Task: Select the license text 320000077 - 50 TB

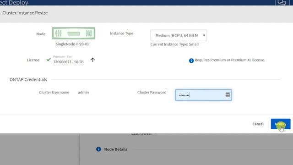Action: (x=68, y=62)
